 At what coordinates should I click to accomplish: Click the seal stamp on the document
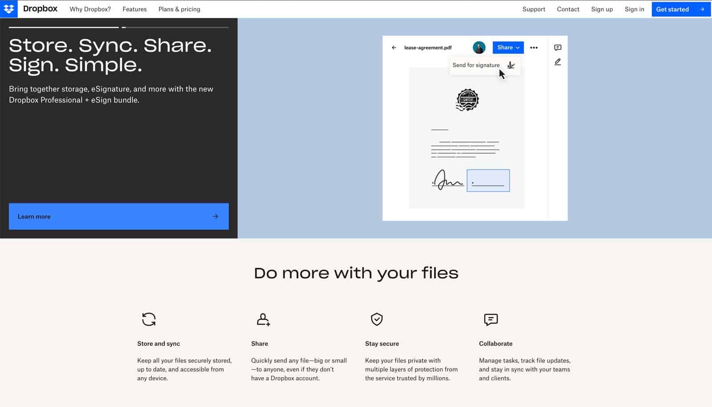[x=467, y=100]
